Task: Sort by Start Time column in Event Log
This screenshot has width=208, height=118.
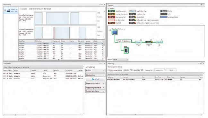Action: click(x=161, y=77)
